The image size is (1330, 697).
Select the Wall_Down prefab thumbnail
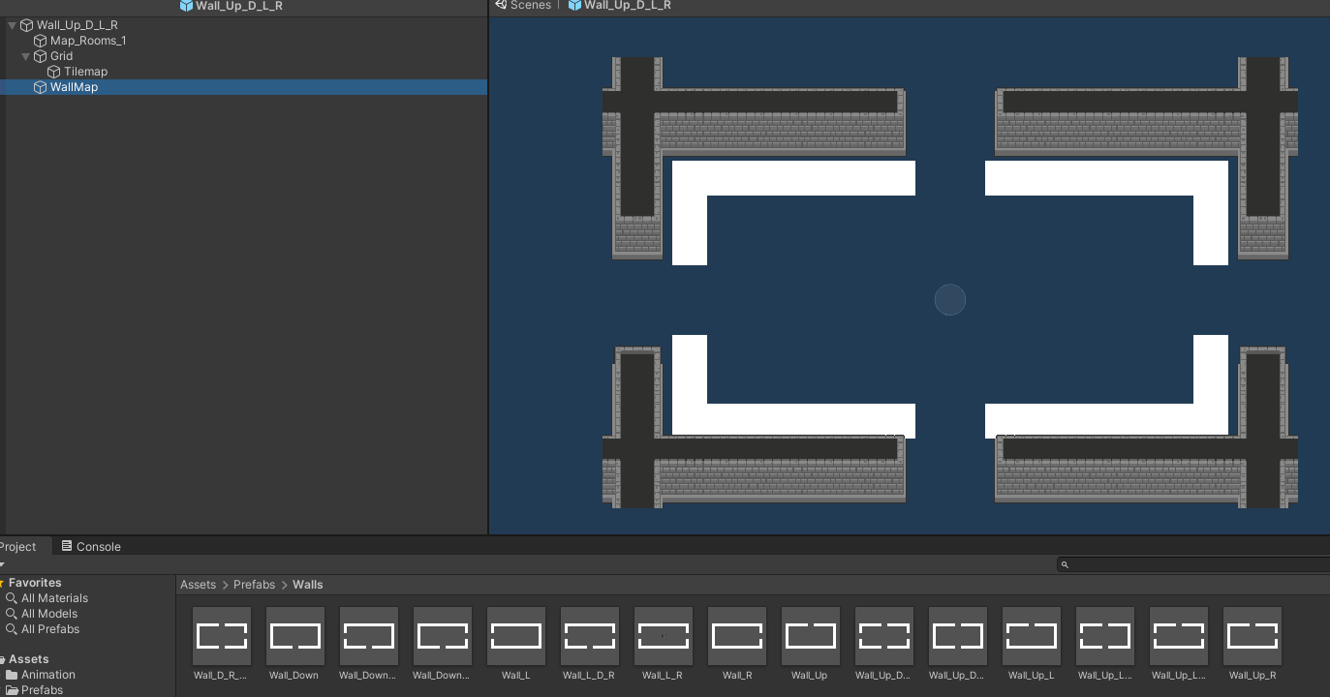pyautogui.click(x=294, y=634)
